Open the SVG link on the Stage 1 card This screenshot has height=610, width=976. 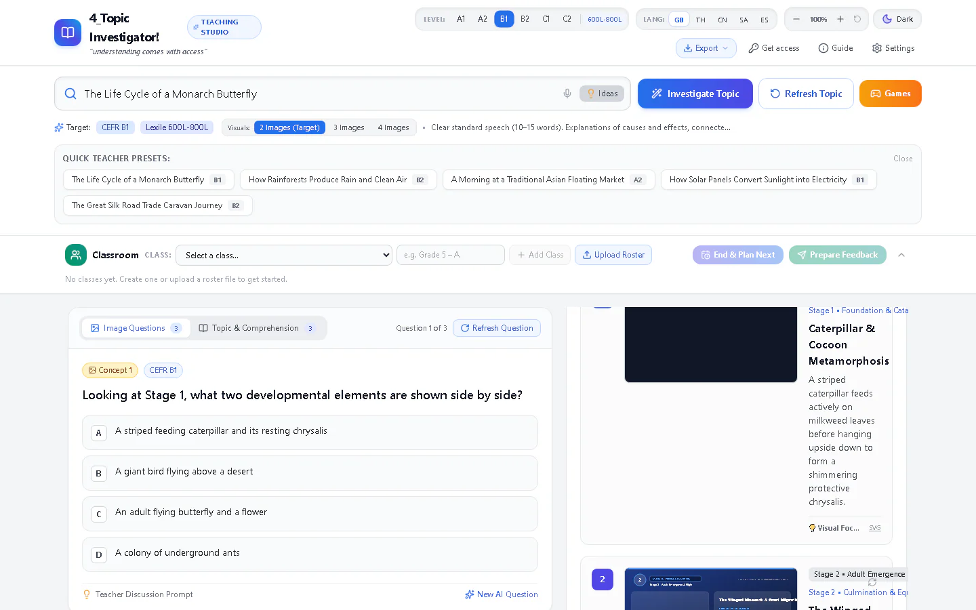pyautogui.click(x=875, y=528)
